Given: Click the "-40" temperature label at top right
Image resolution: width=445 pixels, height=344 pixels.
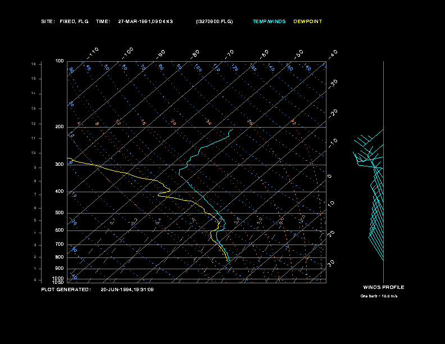Looking at the screenshot, I should click(333, 55).
